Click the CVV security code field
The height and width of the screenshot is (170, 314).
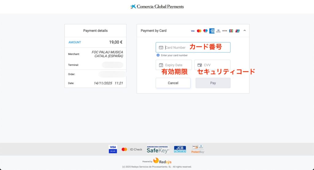point(212,65)
